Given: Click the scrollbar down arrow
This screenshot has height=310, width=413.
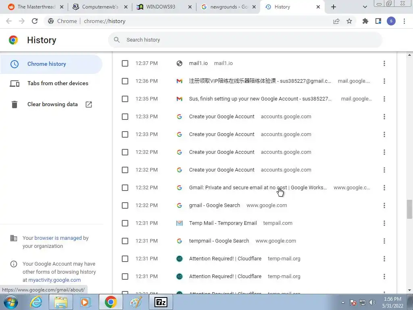Looking at the screenshot, I should pos(409,290).
